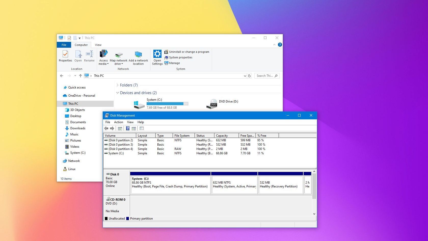Image resolution: width=428 pixels, height=241 pixels.
Task: Sort by the File System column header
Action: click(x=184, y=136)
